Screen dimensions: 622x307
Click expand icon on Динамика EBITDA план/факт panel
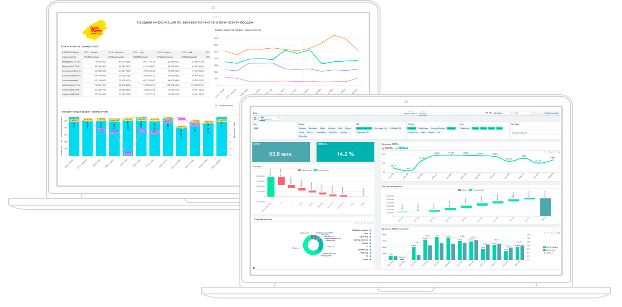tap(553, 229)
